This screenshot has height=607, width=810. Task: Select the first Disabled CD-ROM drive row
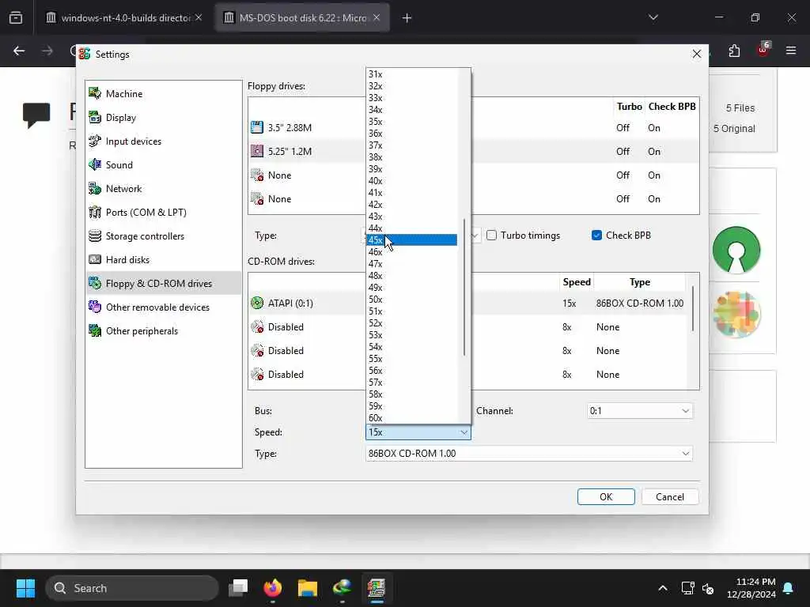click(x=467, y=326)
